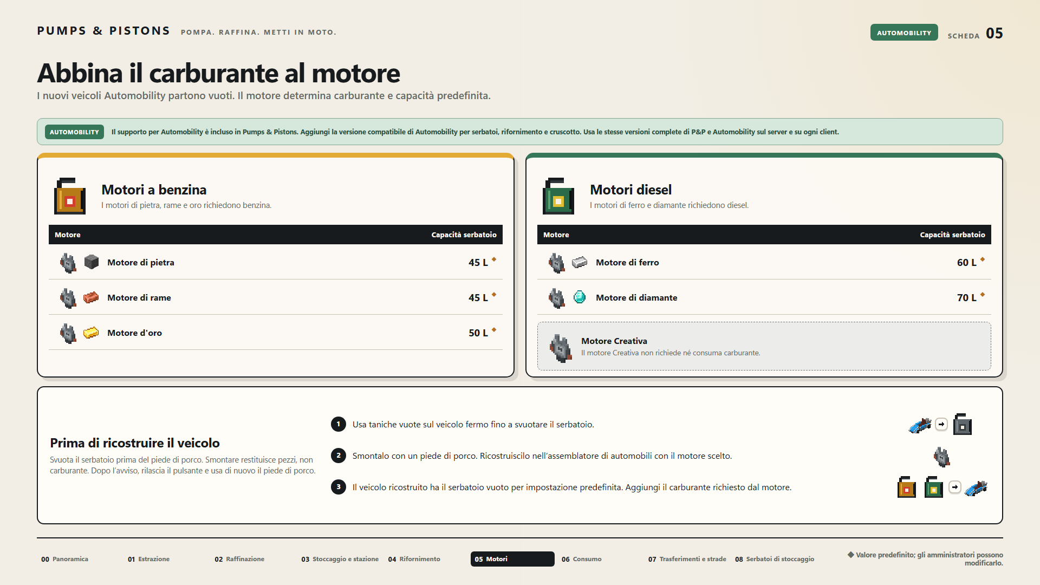Click the engine icon beside step 2
Screen dimensions: 1040x585
(x=942, y=457)
